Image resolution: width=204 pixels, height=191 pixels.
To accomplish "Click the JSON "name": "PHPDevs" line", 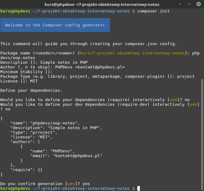I will tap(53, 151).
